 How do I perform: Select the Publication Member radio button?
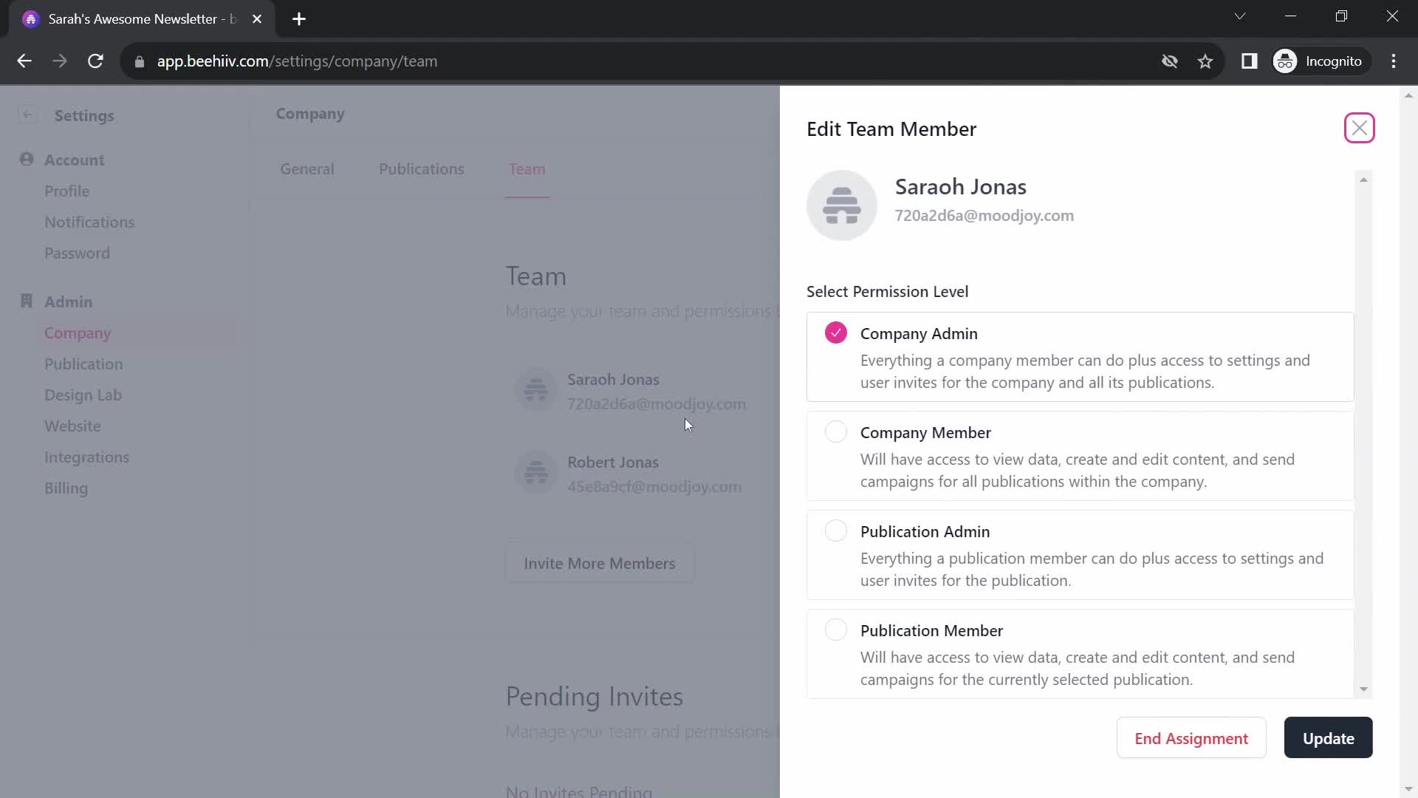837,630
